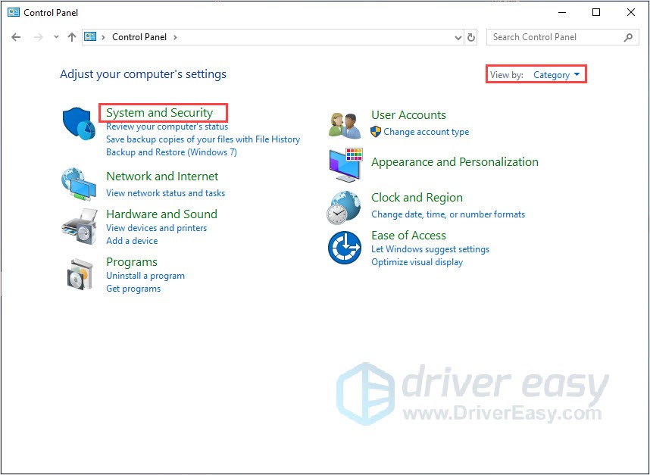Image resolution: width=650 pixels, height=475 pixels.
Task: Click the Control Panel icon in address bar
Action: (90, 37)
